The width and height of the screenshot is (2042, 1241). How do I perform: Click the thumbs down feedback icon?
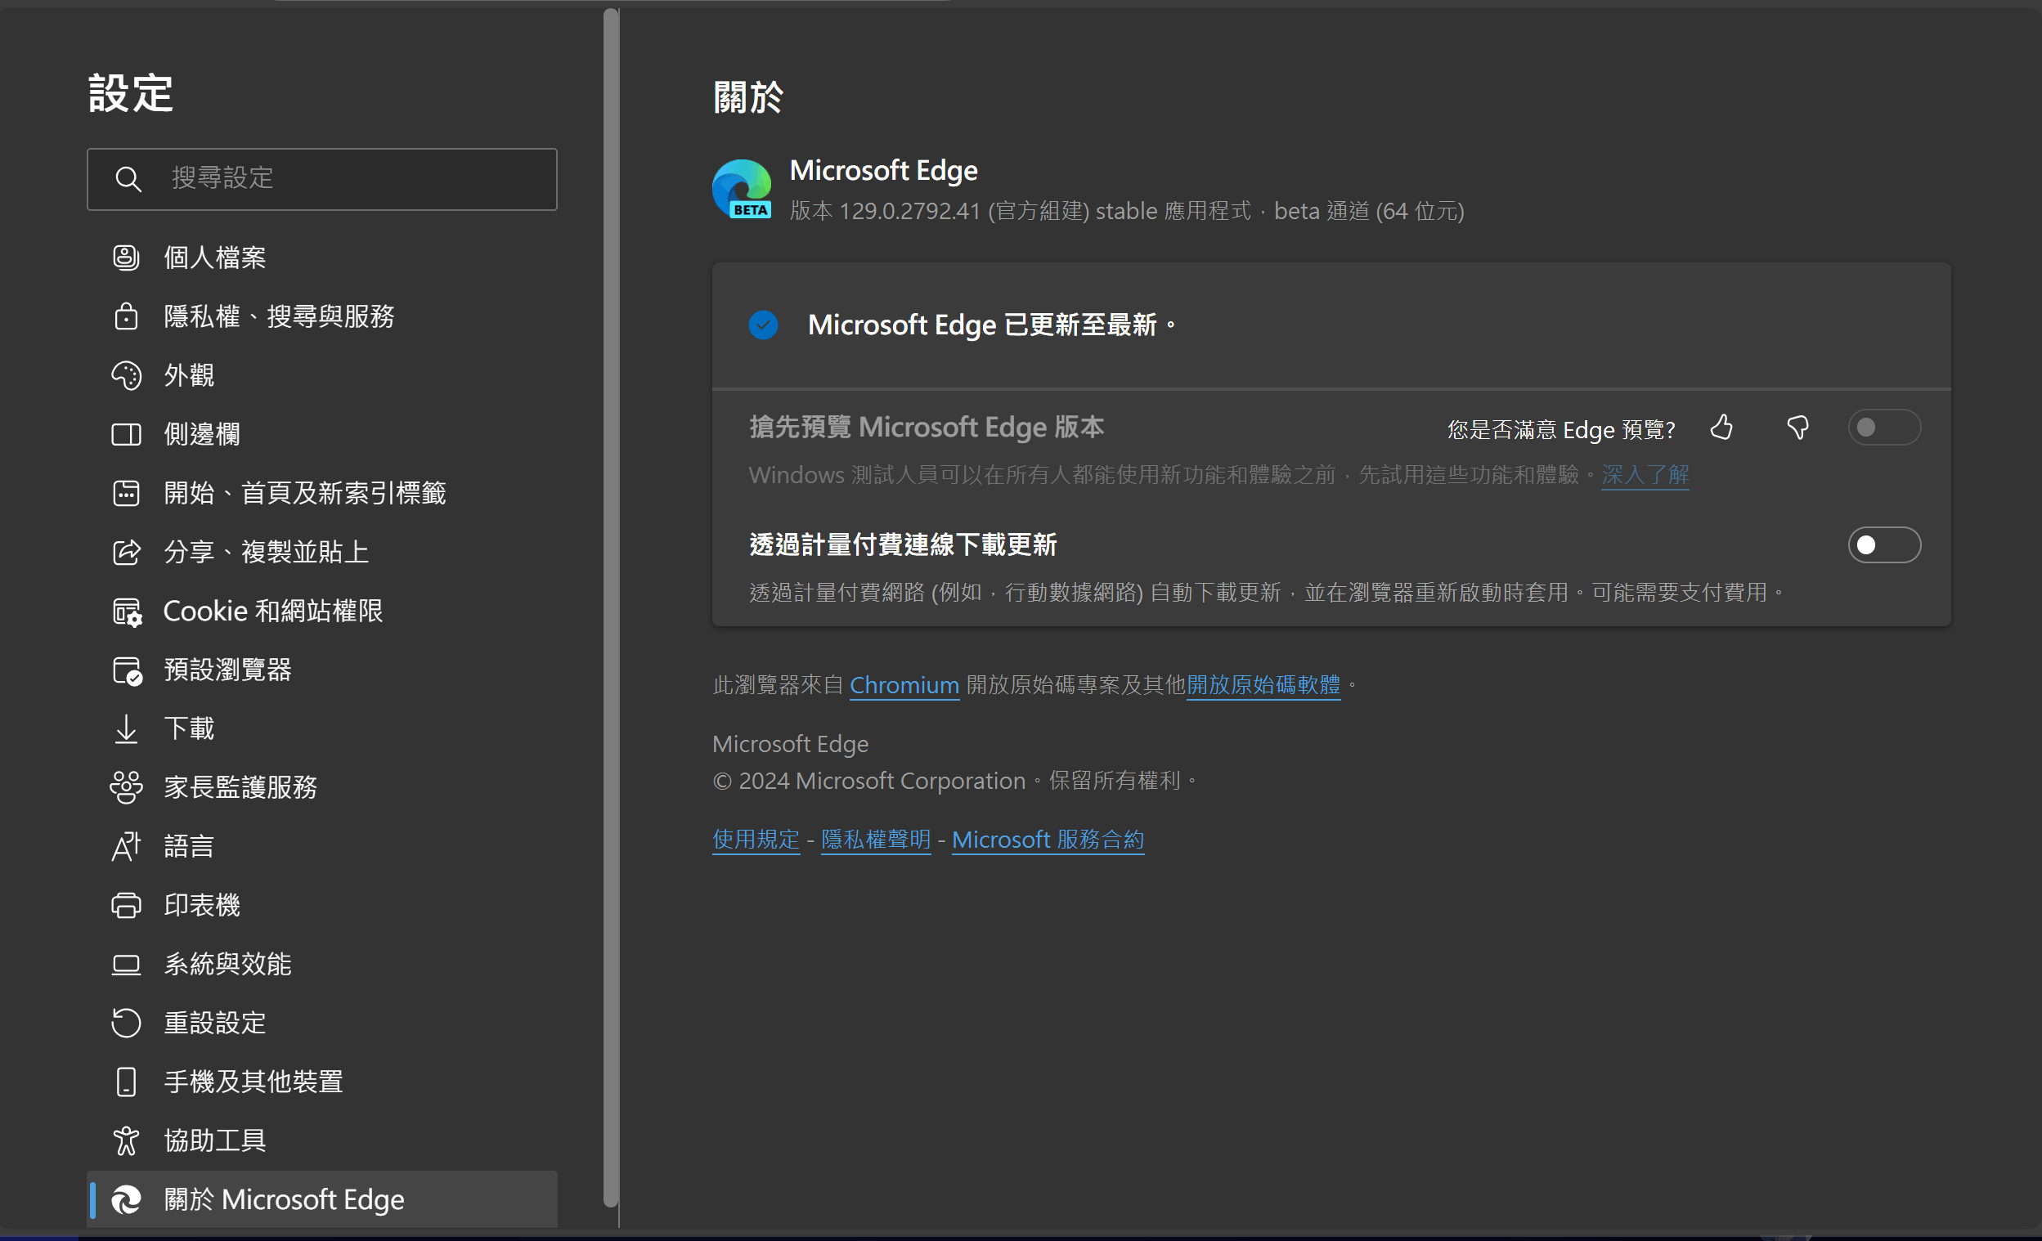click(1797, 428)
